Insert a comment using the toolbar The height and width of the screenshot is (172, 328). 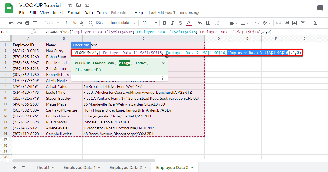click(x=287, y=23)
